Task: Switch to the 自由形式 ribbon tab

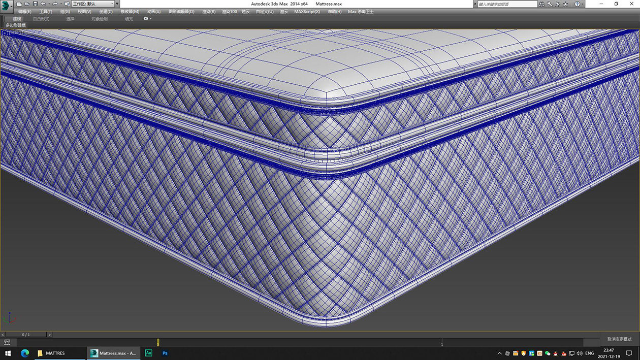Action: tap(41, 19)
